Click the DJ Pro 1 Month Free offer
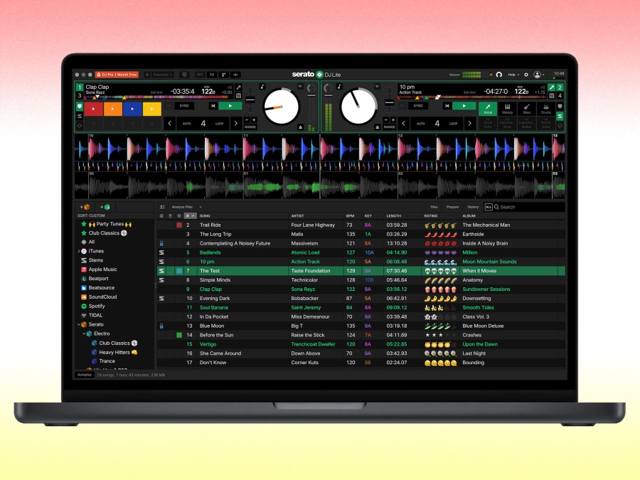Image resolution: width=640 pixels, height=480 pixels. (x=118, y=73)
